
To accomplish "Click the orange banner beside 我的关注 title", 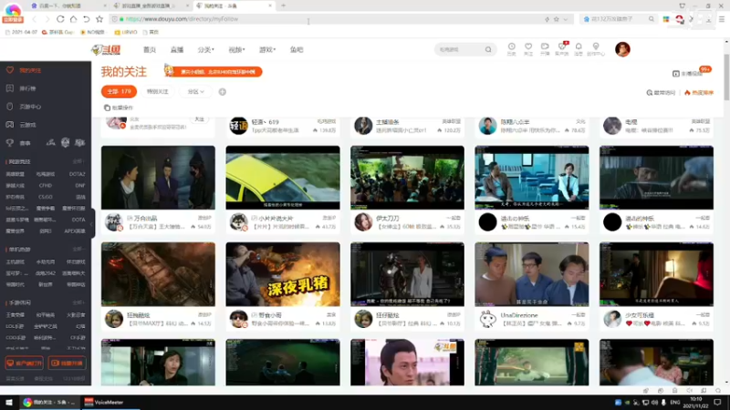I will point(214,72).
